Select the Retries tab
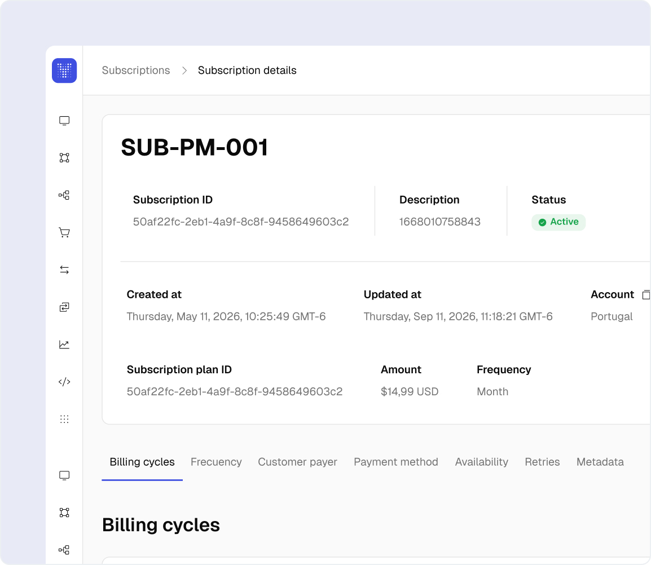Screen dimensions: 651x565 (542, 462)
